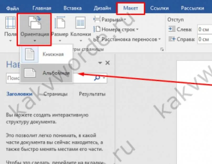This screenshot has width=212, height=164.
Task: Open navigation pane options arrow
Action: pos(100,63)
